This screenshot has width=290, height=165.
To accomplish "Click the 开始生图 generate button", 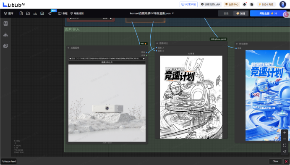I will click(268, 13).
